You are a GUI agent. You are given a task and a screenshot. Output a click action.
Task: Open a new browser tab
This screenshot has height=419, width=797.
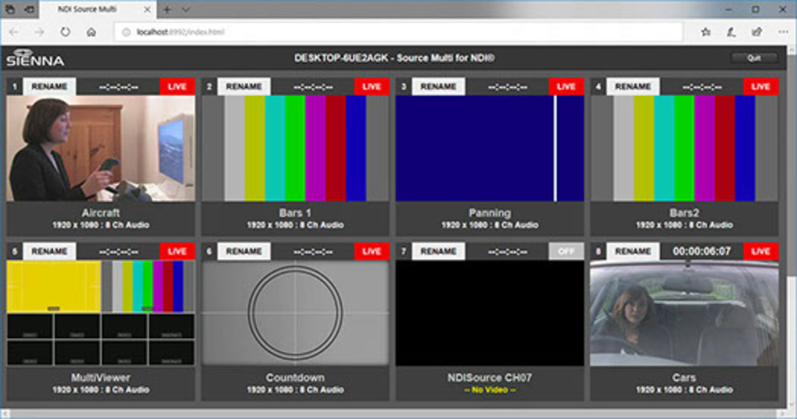pyautogui.click(x=167, y=9)
